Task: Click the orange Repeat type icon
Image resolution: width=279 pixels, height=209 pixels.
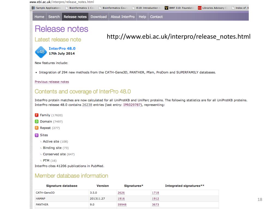Action: coord(37,128)
